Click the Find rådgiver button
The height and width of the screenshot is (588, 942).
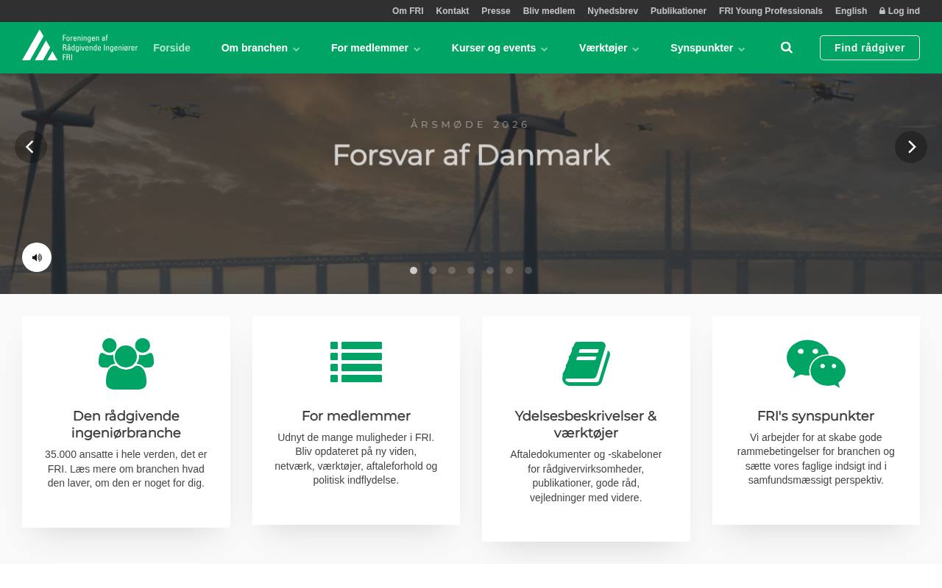tap(870, 48)
